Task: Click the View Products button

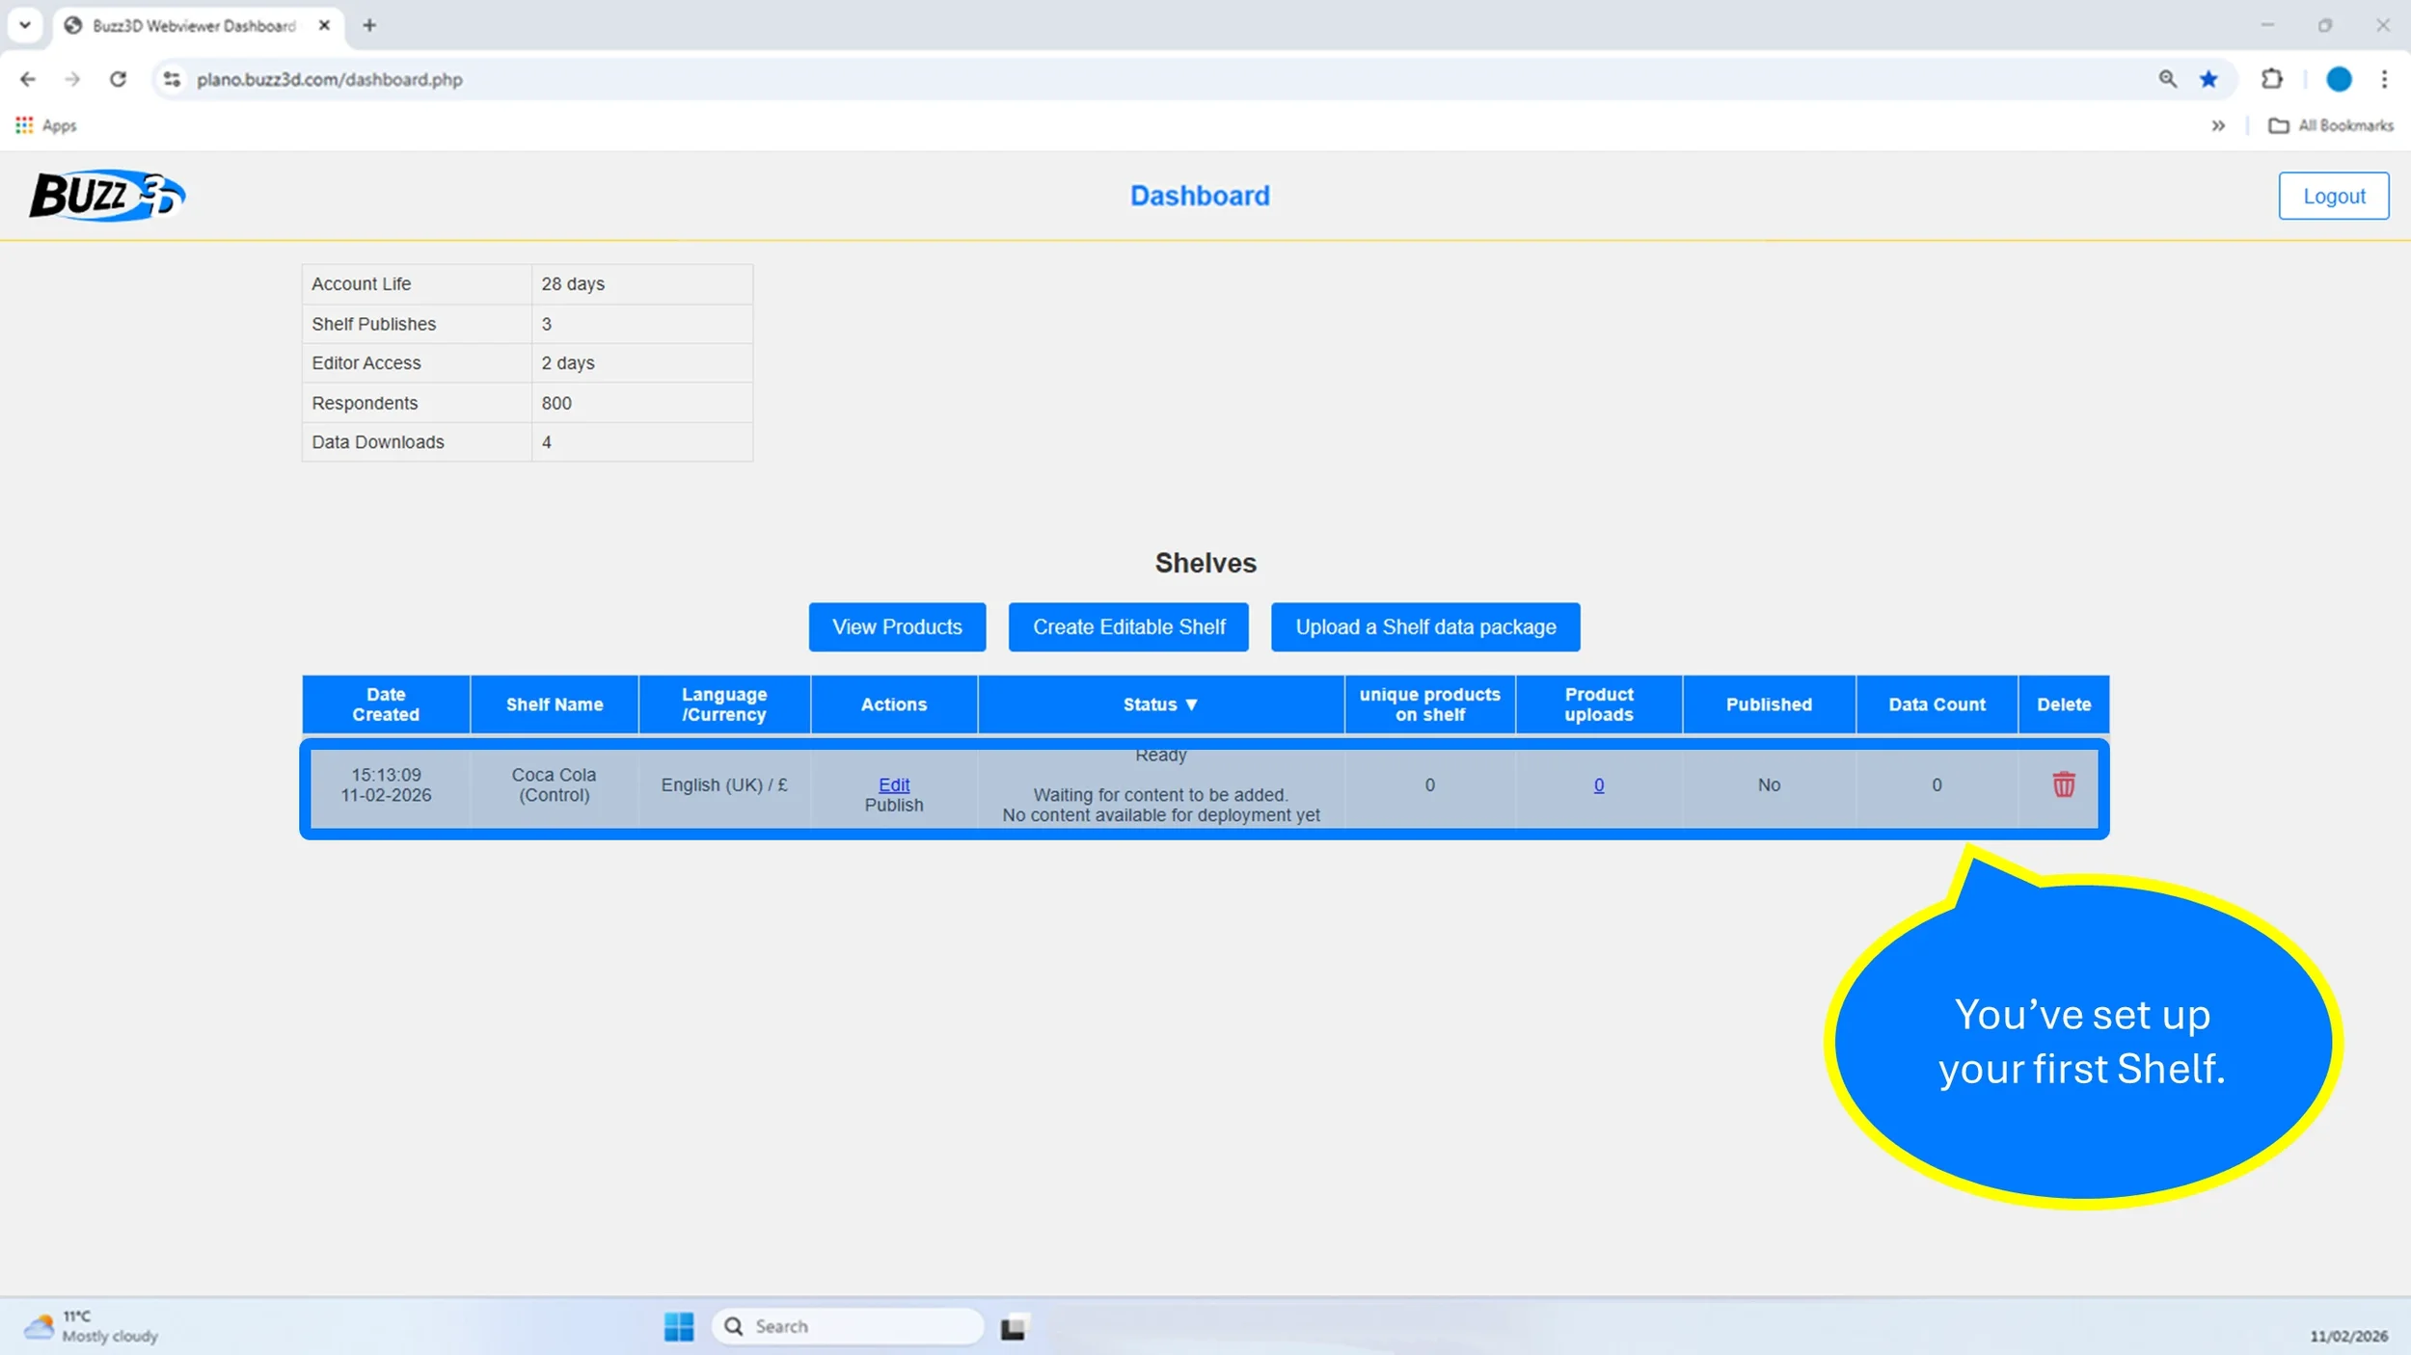Action: [x=897, y=627]
